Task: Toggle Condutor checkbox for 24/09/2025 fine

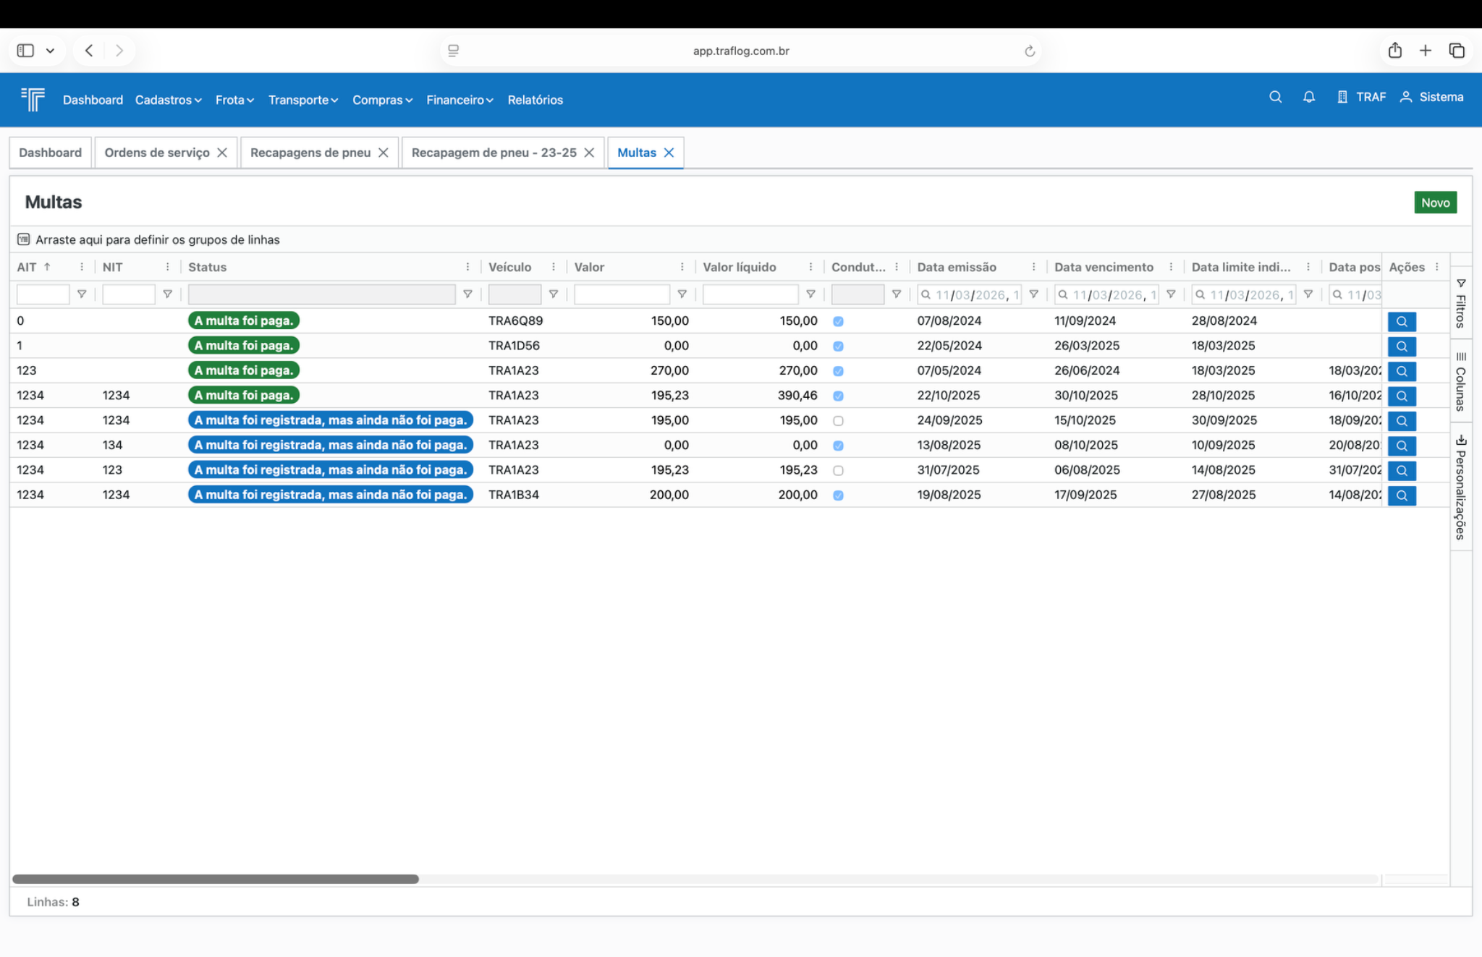Action: 838,421
